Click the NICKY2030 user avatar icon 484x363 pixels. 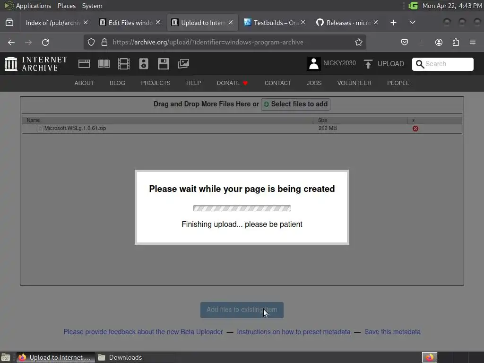[x=314, y=64]
